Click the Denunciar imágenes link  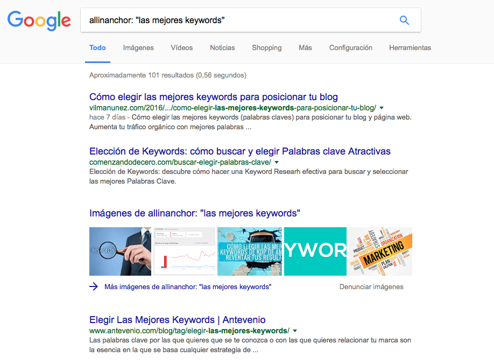pos(371,287)
